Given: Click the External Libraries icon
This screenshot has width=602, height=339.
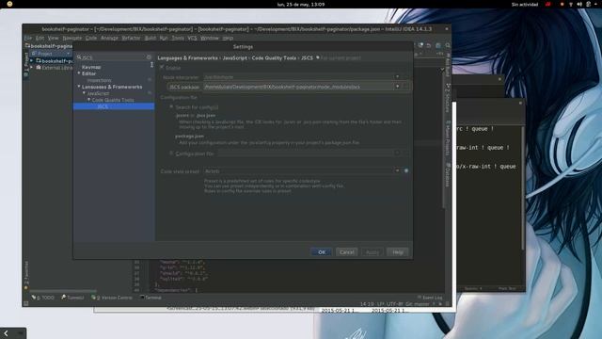Looking at the screenshot, I should [x=39, y=67].
